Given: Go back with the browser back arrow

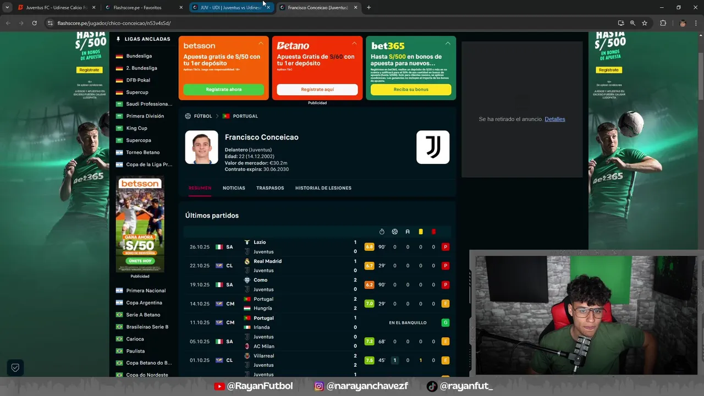Looking at the screenshot, I should click(8, 23).
